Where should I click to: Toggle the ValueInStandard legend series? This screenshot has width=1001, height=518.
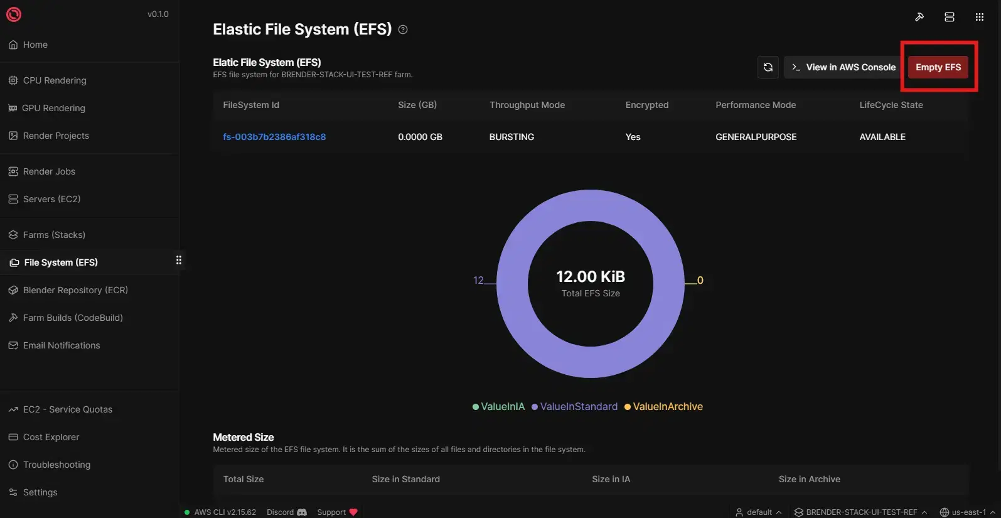coord(574,407)
